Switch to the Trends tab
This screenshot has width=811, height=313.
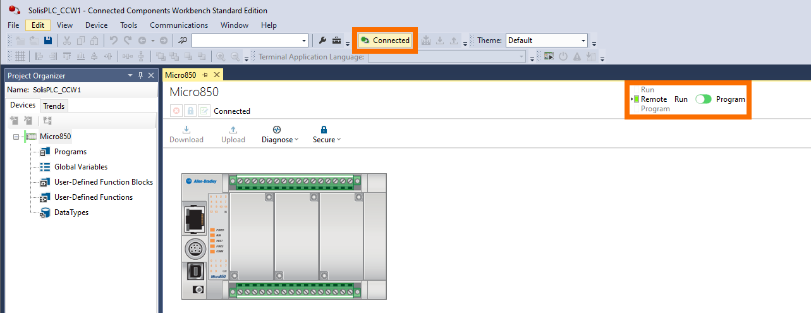(54, 106)
